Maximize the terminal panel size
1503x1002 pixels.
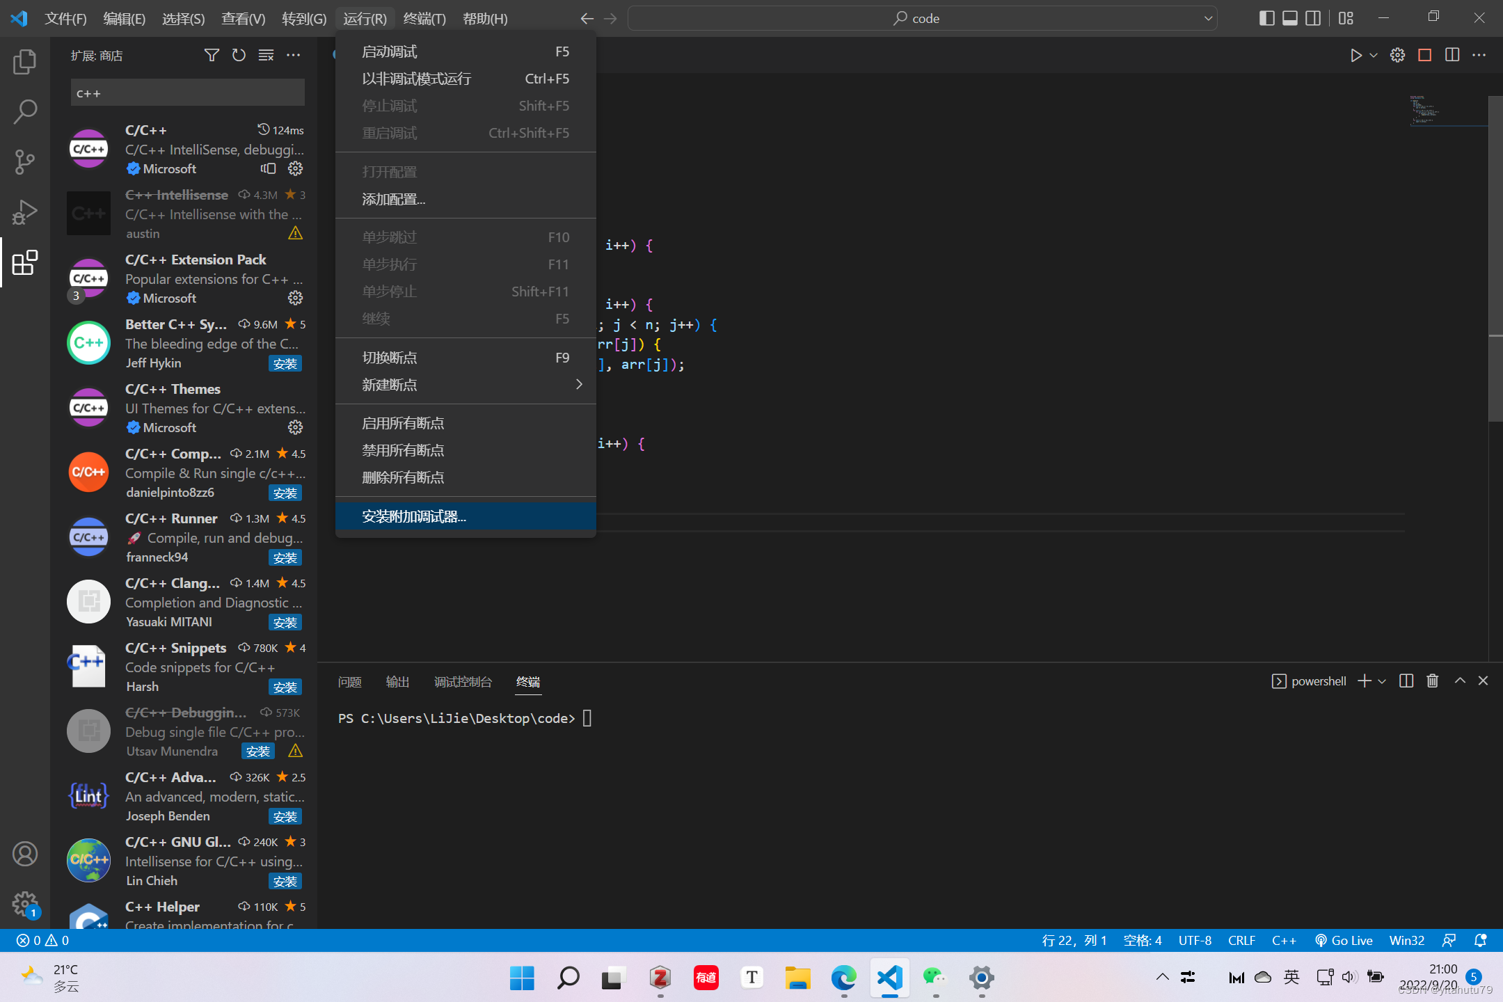point(1460,681)
